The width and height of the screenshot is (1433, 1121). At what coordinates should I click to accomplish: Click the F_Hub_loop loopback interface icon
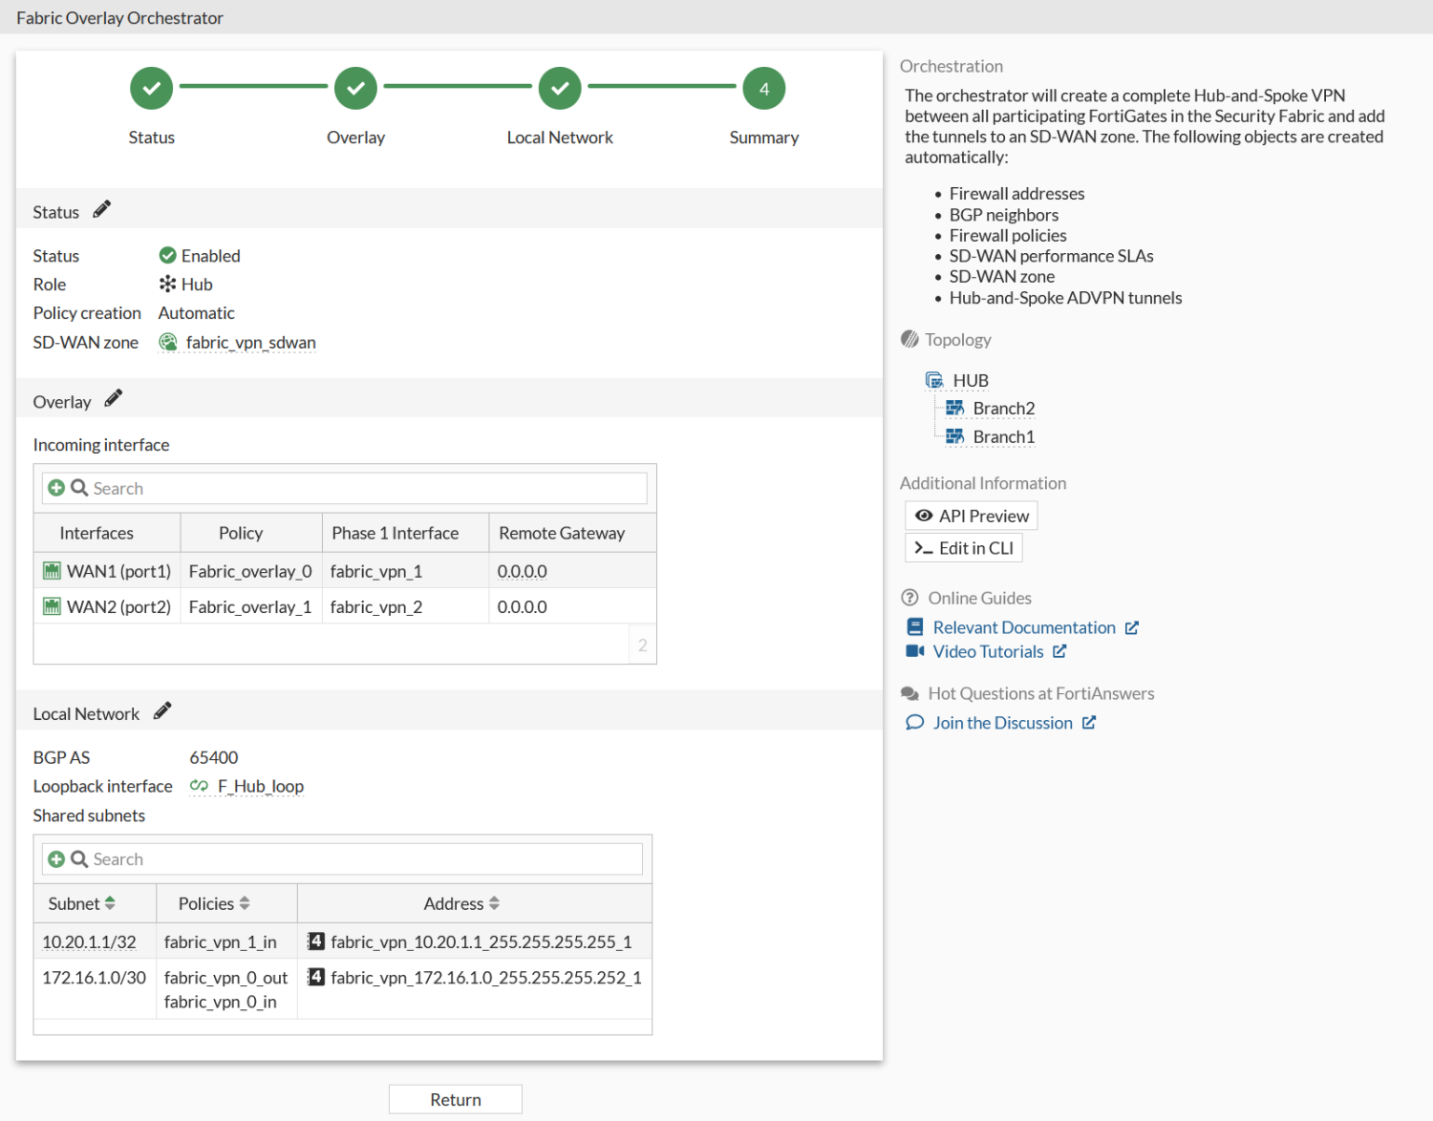199,786
